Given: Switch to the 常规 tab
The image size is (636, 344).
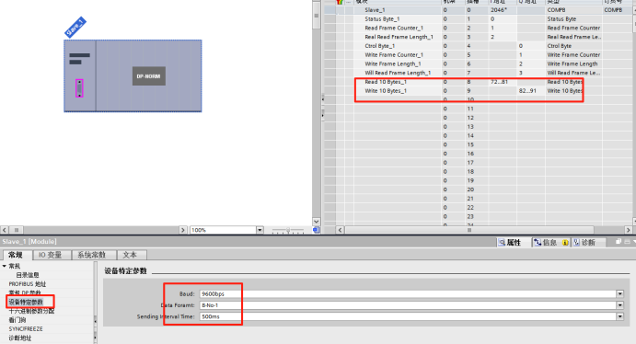Looking at the screenshot, I should click(16, 255).
